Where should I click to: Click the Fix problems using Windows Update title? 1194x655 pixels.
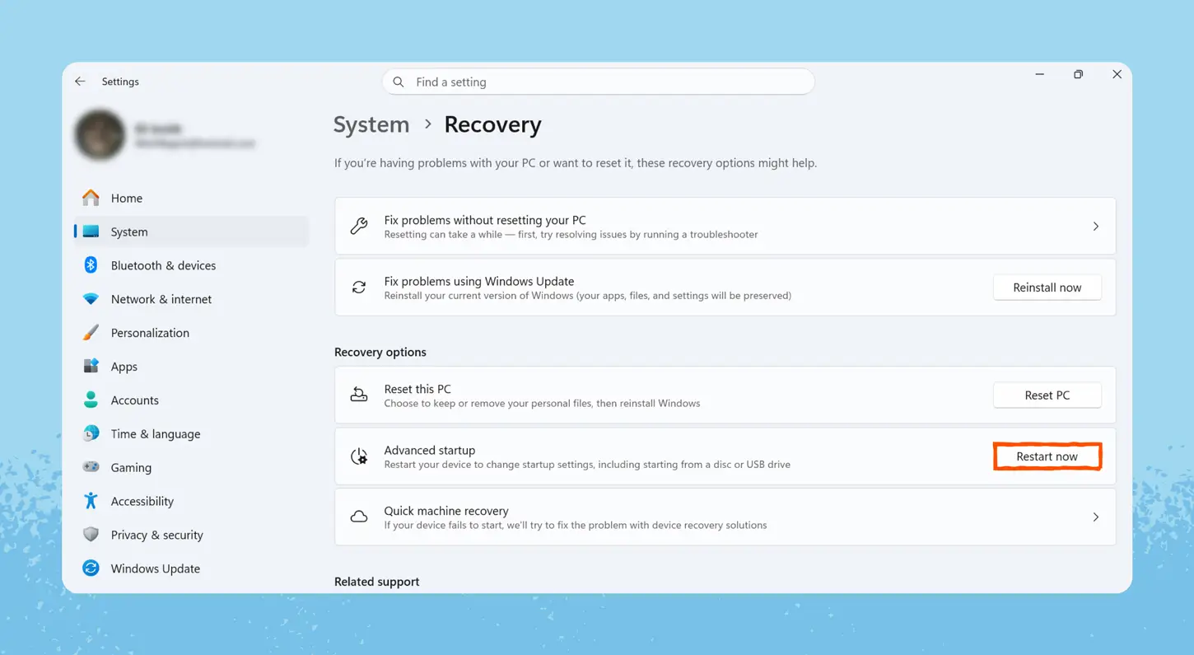coord(479,281)
